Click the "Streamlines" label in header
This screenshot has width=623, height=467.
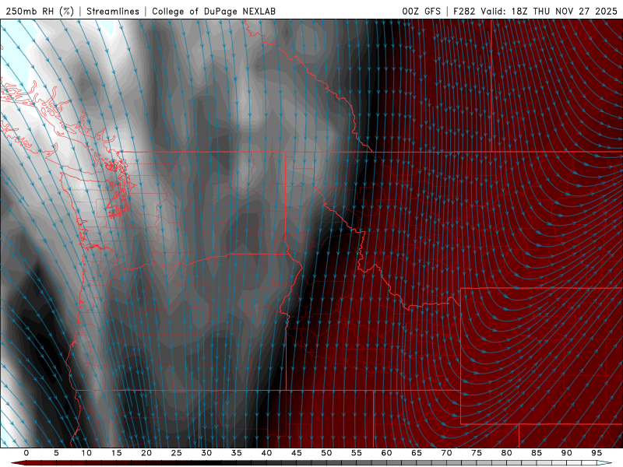coord(113,11)
